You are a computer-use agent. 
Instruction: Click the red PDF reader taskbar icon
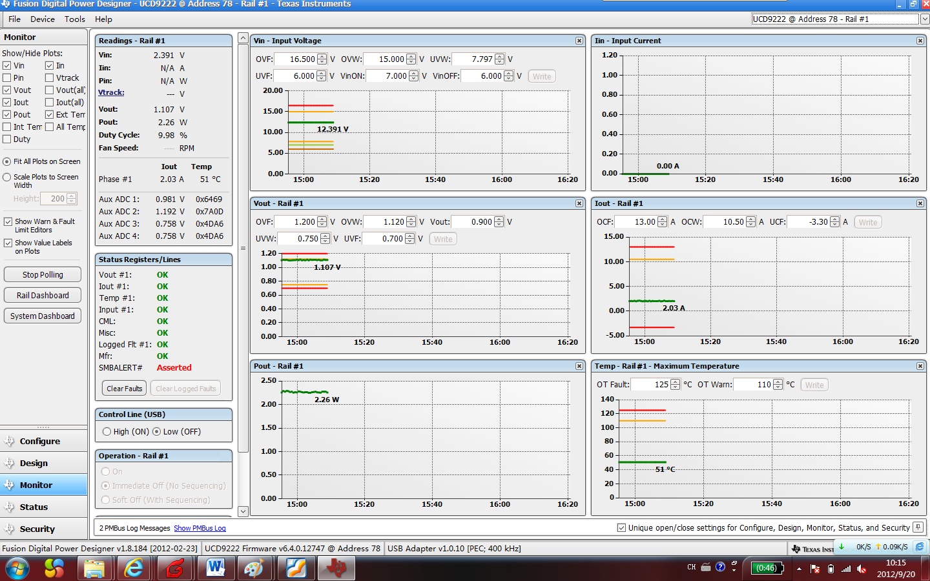pos(174,568)
